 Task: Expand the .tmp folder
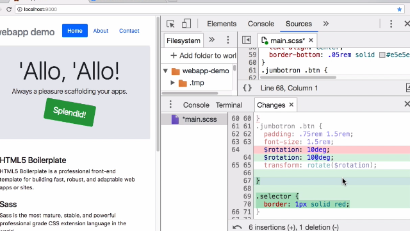(x=172, y=83)
